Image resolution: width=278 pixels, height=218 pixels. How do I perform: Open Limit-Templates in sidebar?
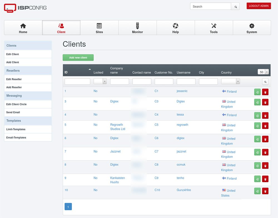tap(28, 129)
